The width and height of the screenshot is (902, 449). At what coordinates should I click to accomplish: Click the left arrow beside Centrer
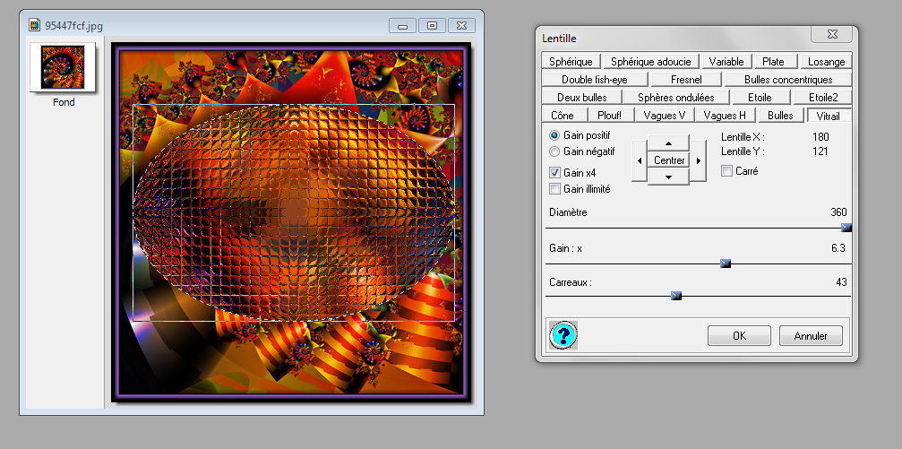pyautogui.click(x=639, y=160)
